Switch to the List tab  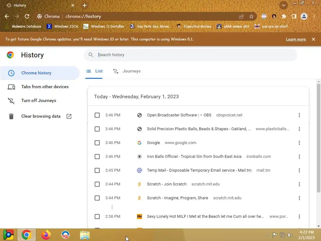tap(94, 71)
